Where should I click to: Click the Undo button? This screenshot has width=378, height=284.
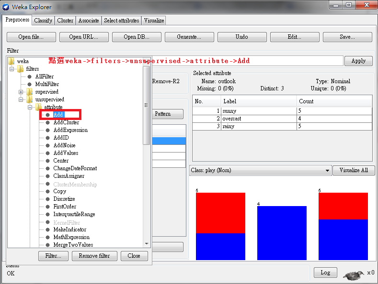[x=242, y=37]
